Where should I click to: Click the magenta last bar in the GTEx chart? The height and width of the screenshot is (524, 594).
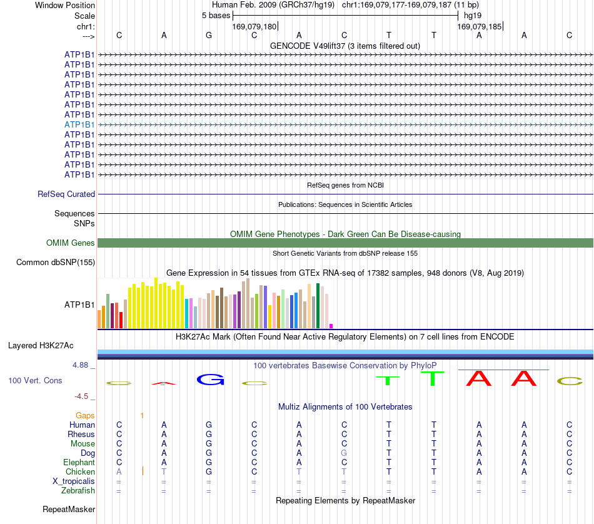[x=331, y=326]
